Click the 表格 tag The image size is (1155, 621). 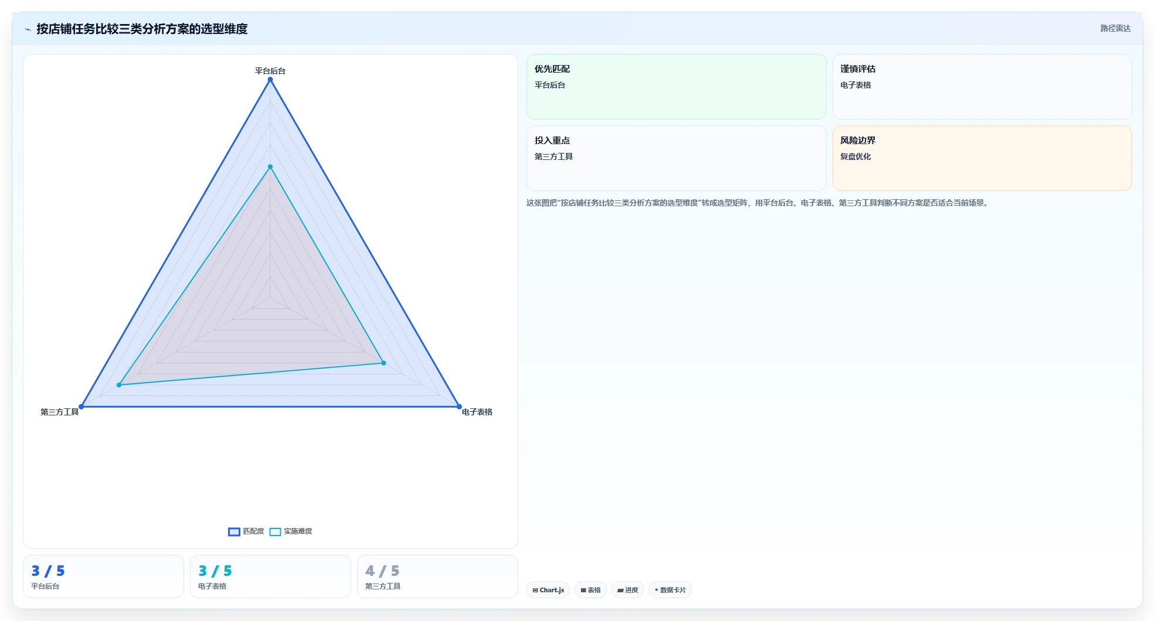coord(590,590)
